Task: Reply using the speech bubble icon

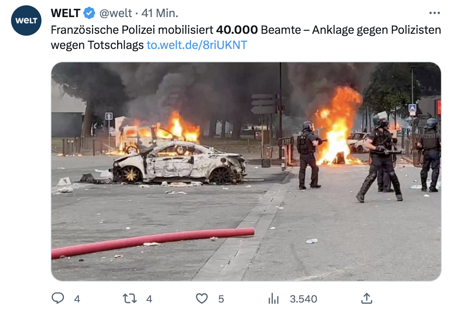Action: click(x=58, y=298)
